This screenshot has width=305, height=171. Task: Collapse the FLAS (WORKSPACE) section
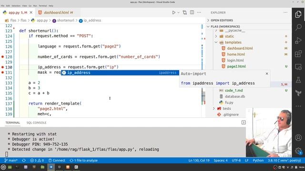208,27
